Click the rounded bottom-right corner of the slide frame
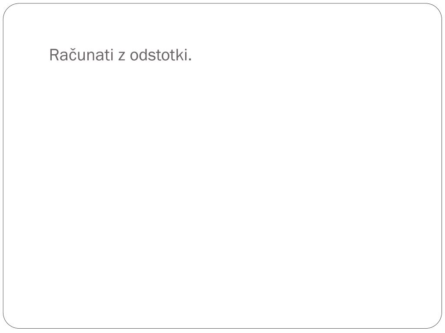The image size is (445, 333). [x=437, y=323]
